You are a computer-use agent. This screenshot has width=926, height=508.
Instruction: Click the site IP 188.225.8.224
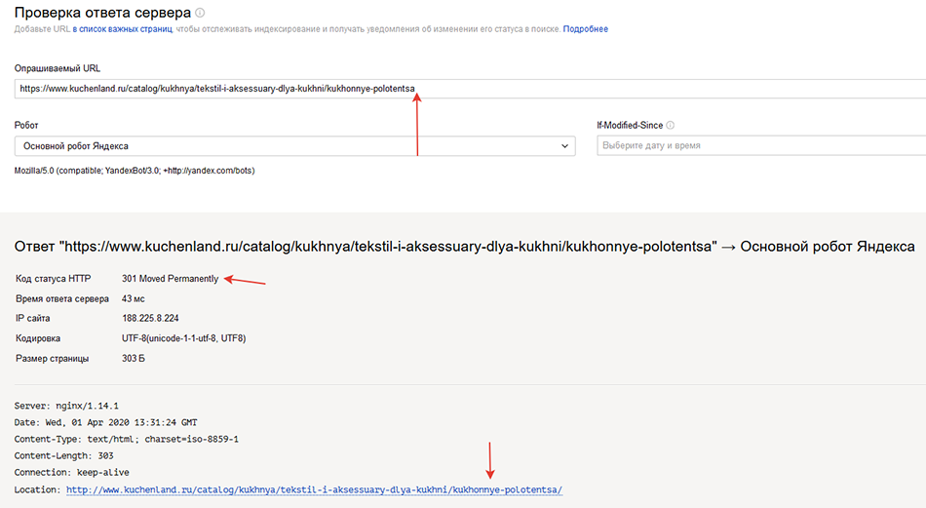tap(150, 319)
